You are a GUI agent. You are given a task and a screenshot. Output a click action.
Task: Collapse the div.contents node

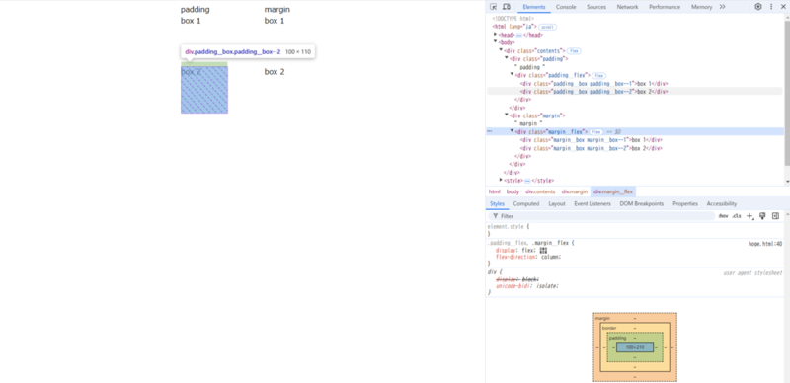click(x=501, y=50)
